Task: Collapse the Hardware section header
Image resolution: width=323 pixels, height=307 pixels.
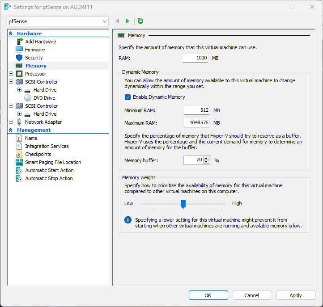Action: (10, 34)
